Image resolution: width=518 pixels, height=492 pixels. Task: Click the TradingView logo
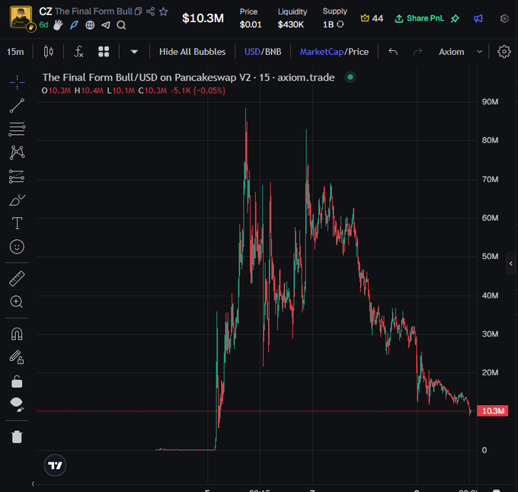55,465
